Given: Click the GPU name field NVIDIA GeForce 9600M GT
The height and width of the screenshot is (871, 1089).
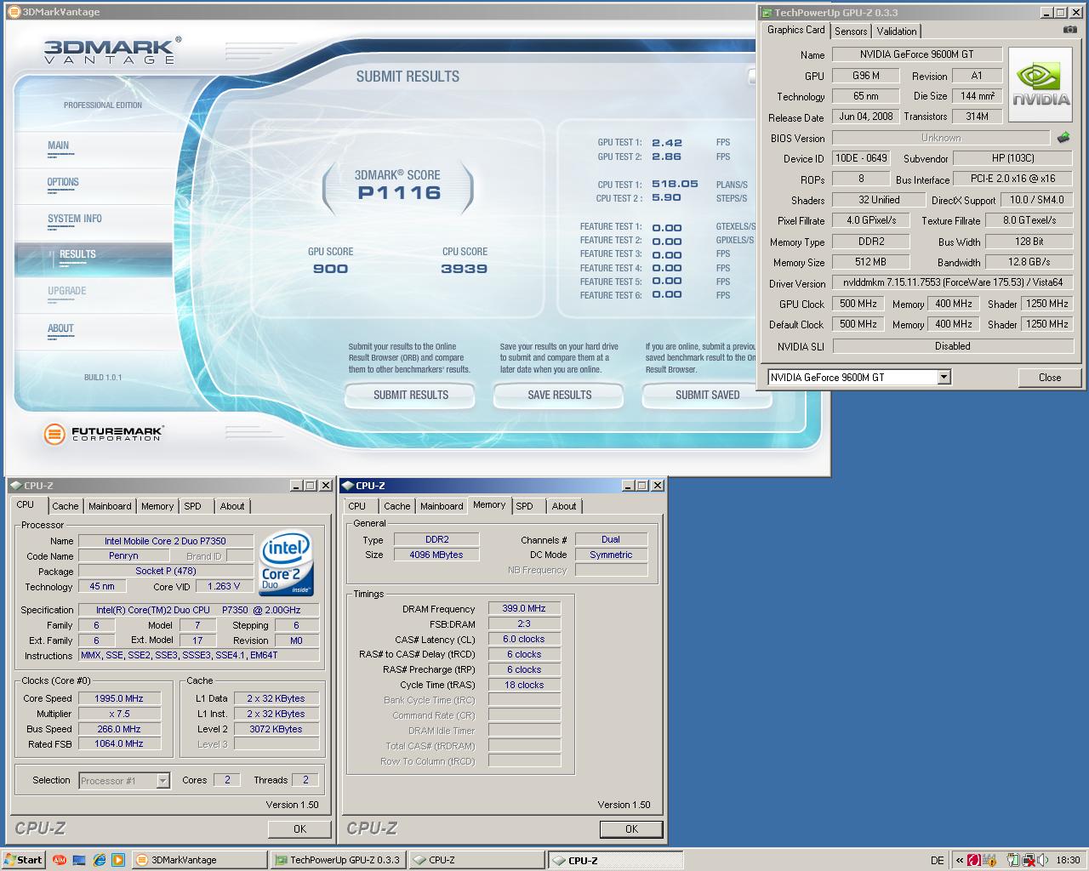Looking at the screenshot, I should (x=916, y=54).
